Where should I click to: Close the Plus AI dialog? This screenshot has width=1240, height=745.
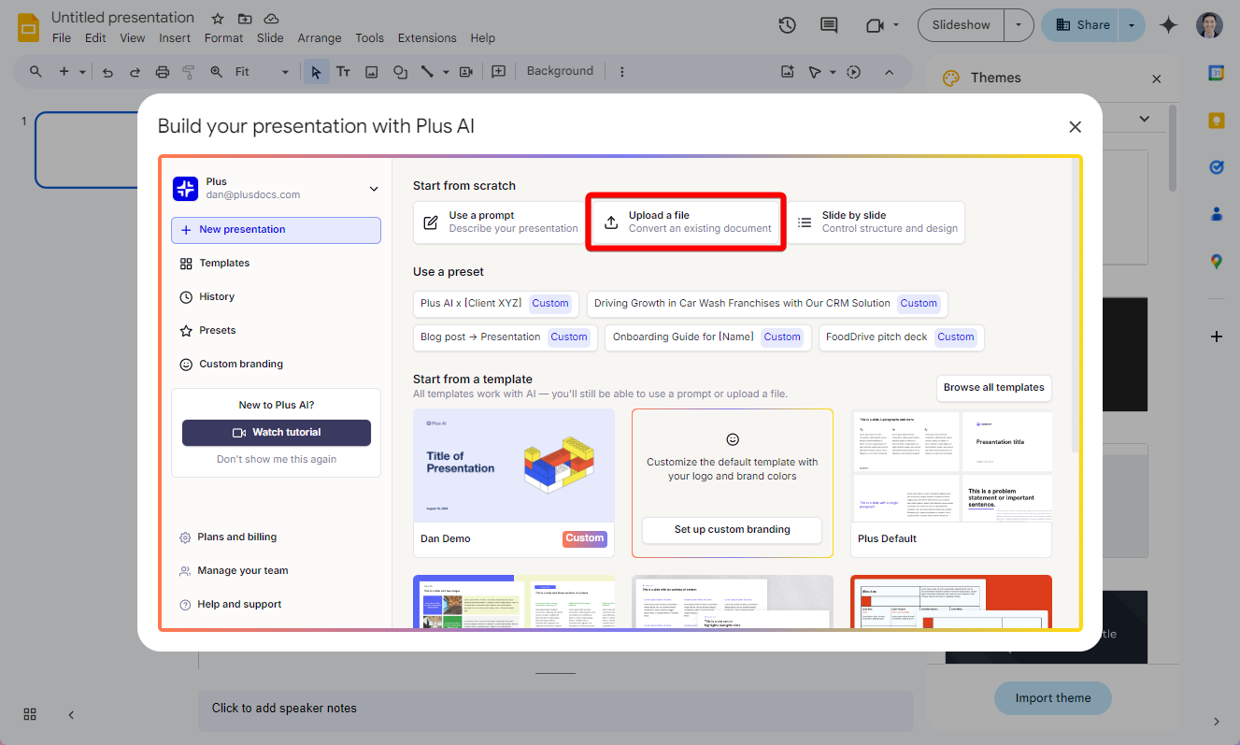click(1075, 127)
